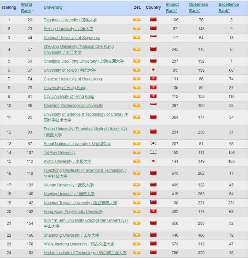Select openness rank value 466 for Shandong
The image size is (248, 258).
[201, 235]
